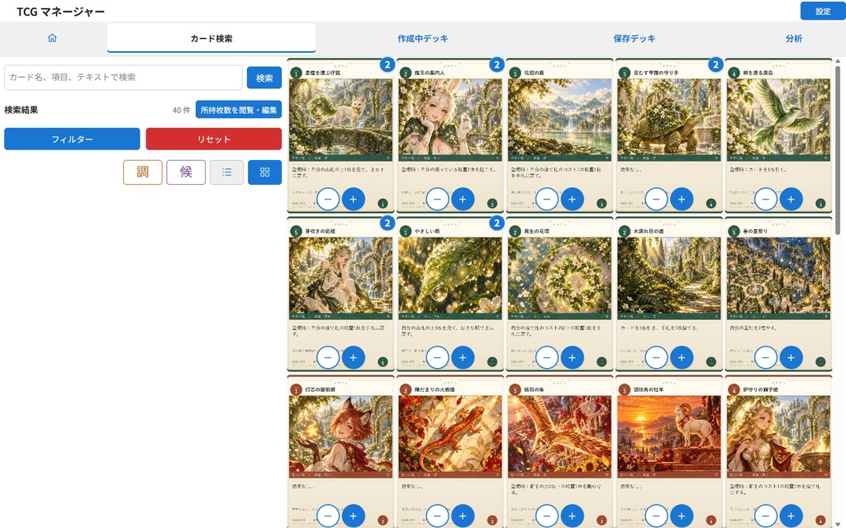846x528 pixels.
Task: Click the red リセット button
Action: 214,139
